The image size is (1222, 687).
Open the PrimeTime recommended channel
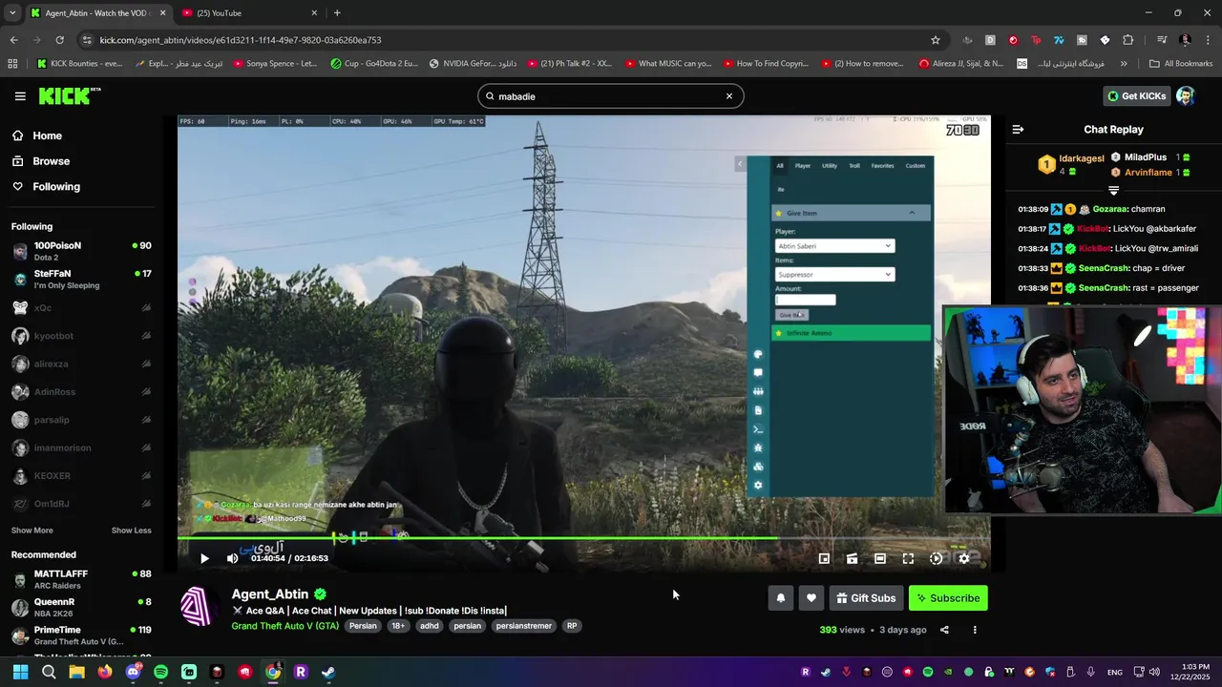click(81, 635)
